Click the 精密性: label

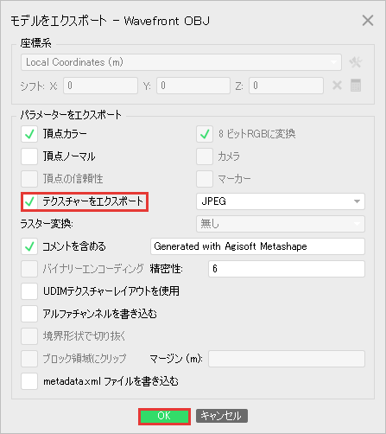[x=166, y=269]
